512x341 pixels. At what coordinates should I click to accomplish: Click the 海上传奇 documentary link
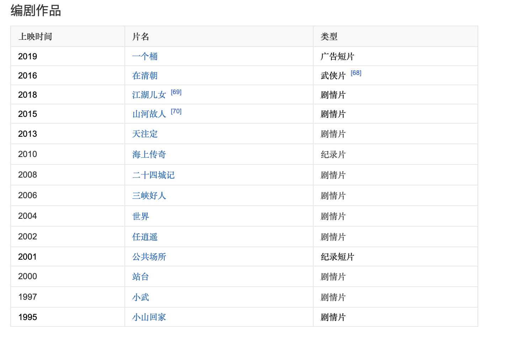149,155
